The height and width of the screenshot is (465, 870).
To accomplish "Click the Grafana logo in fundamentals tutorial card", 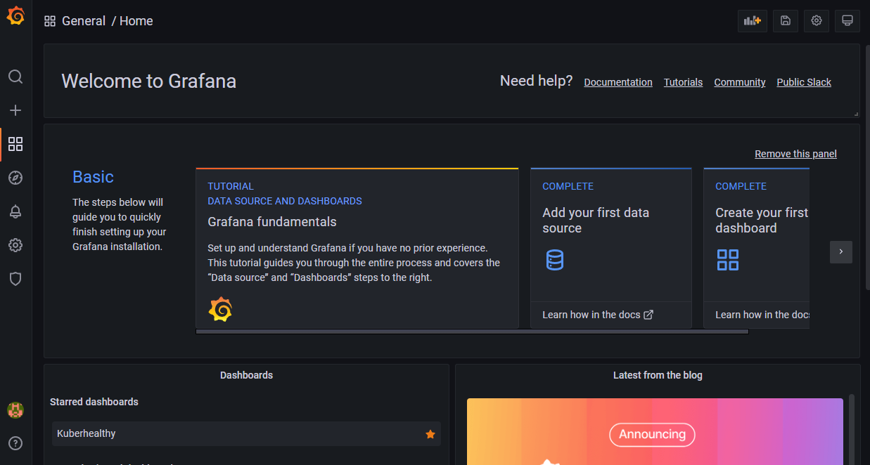I will (x=220, y=309).
